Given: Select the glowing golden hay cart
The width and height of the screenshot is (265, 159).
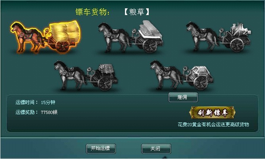Looking at the screenshot, I should coord(45,37).
